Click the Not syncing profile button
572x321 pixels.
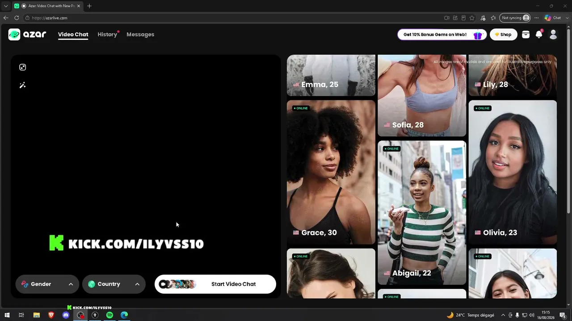pos(515,18)
